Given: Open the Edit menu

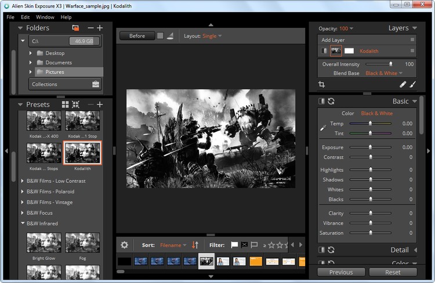Looking at the screenshot, I should (x=26, y=17).
